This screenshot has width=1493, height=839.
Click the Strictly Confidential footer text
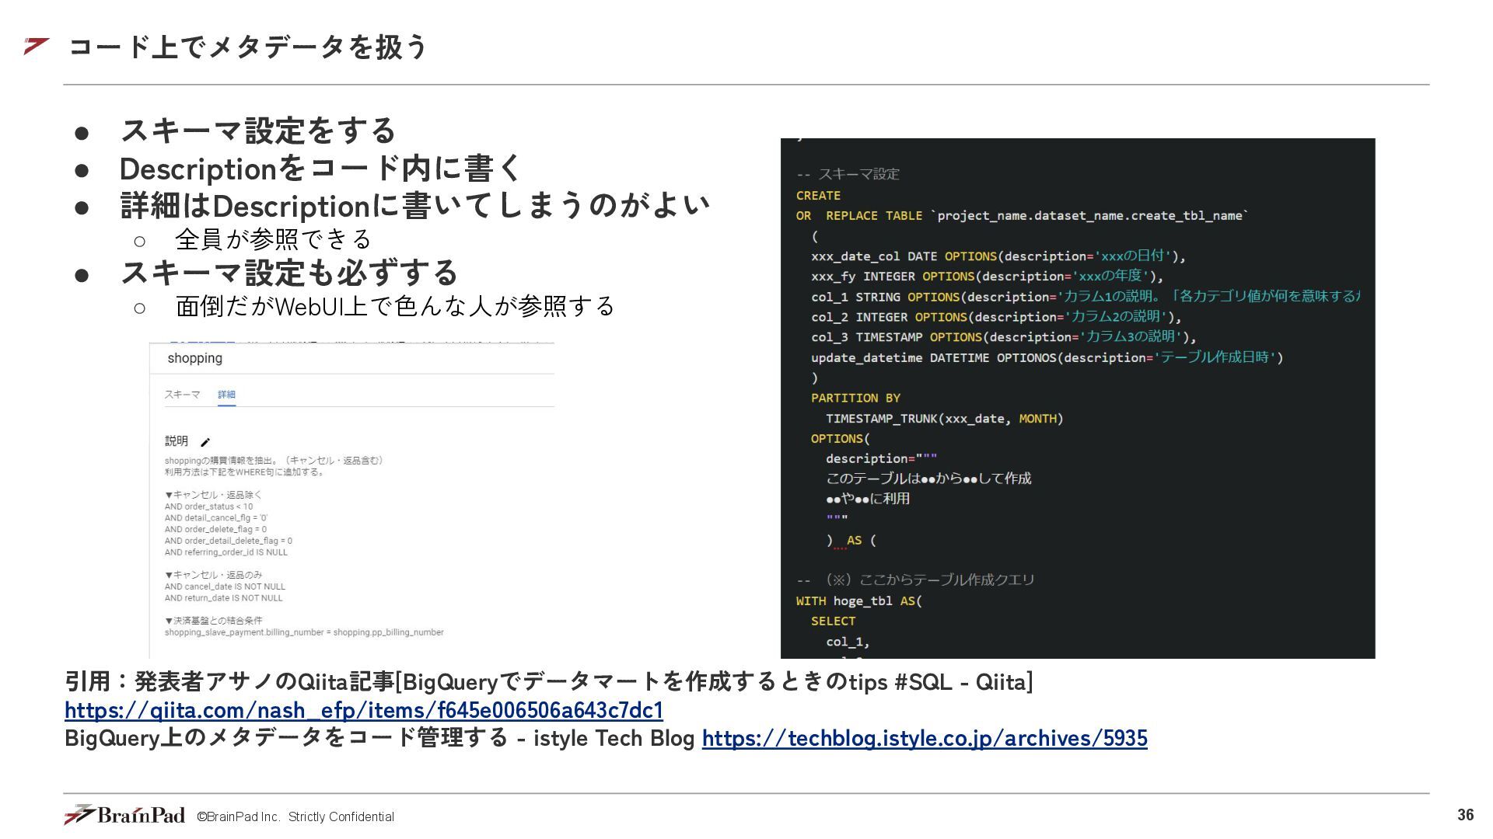341,816
